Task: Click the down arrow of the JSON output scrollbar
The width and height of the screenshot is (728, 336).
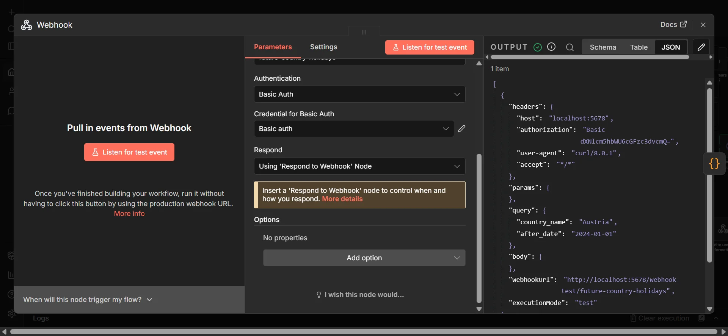Action: pyautogui.click(x=709, y=309)
